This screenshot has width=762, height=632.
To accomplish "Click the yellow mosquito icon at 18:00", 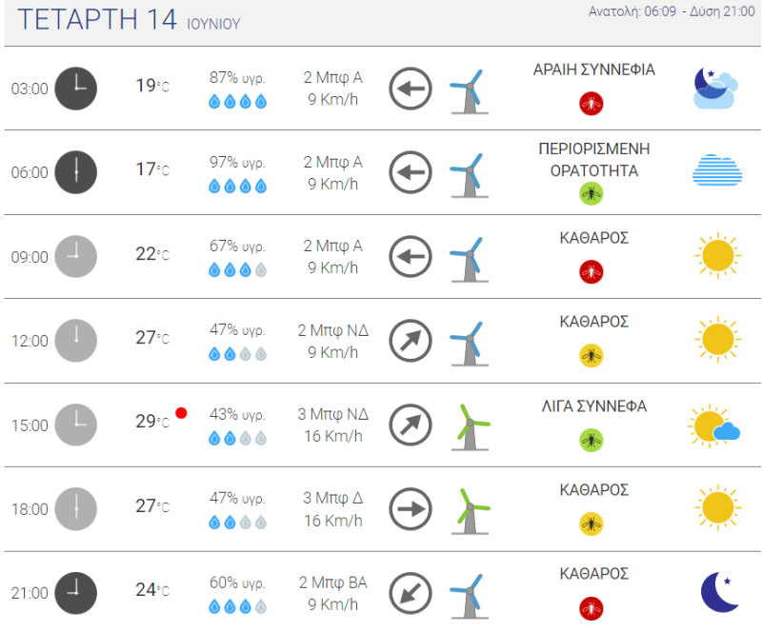I will point(591,524).
